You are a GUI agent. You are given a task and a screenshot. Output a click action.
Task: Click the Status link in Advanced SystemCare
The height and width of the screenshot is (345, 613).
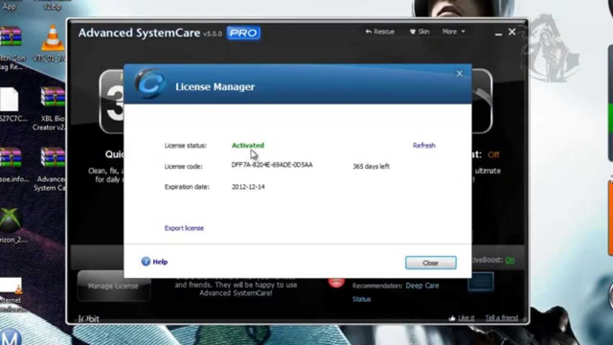[x=362, y=299]
